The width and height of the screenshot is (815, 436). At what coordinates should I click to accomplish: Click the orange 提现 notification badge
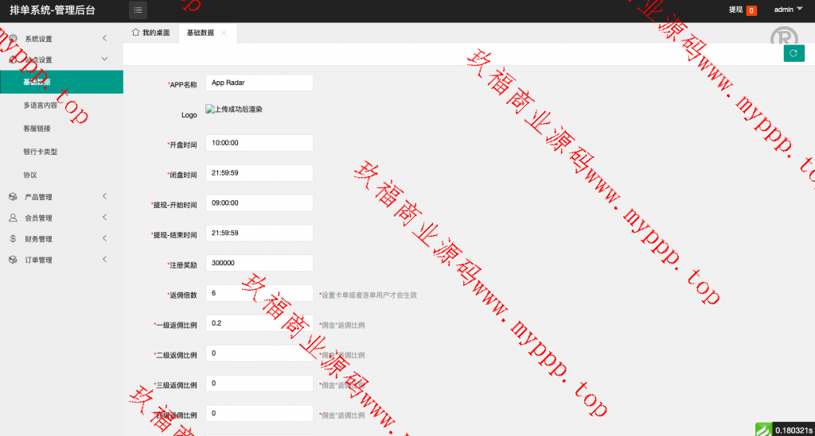coord(751,10)
